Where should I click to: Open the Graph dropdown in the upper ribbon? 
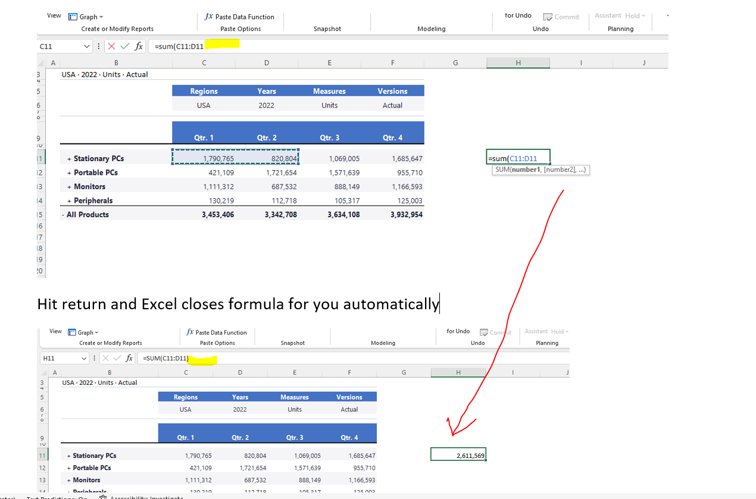tap(101, 17)
